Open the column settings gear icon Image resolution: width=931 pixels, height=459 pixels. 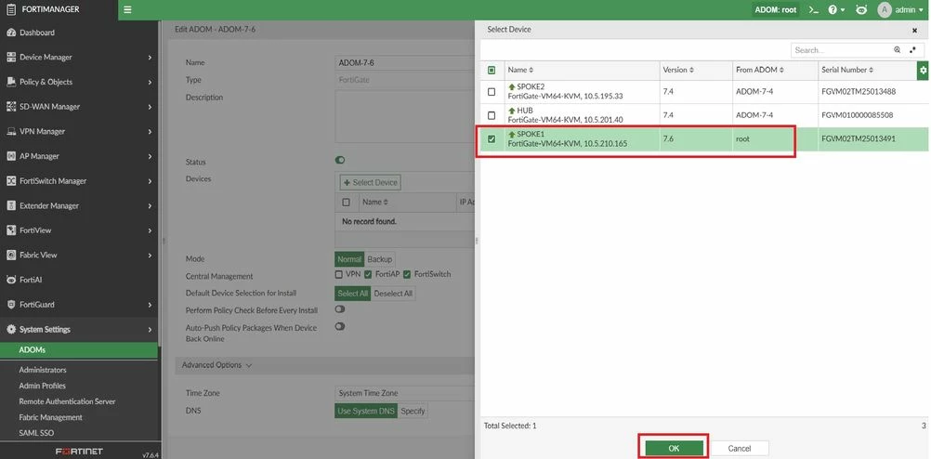(923, 70)
